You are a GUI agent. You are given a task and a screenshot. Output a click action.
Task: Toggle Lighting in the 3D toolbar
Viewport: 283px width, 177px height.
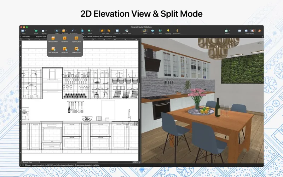click(x=168, y=32)
